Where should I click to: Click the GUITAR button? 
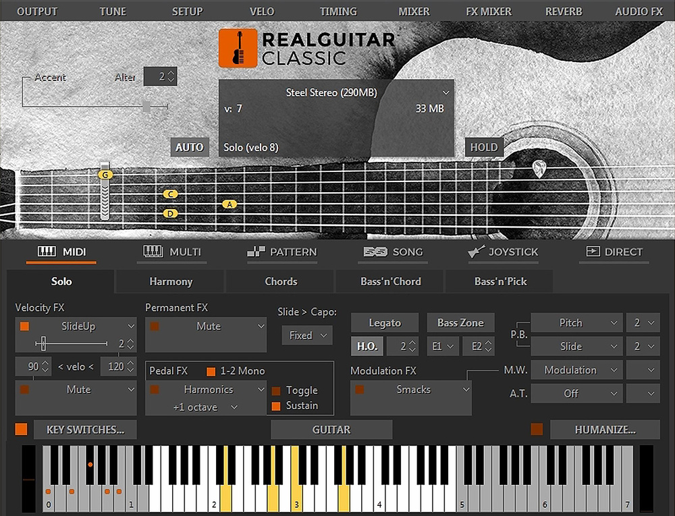click(331, 430)
